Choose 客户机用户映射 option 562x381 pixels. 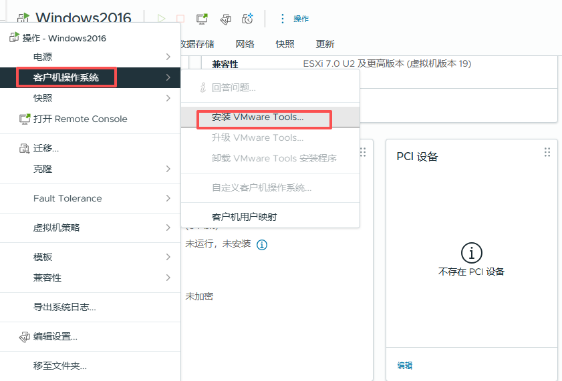270,217
